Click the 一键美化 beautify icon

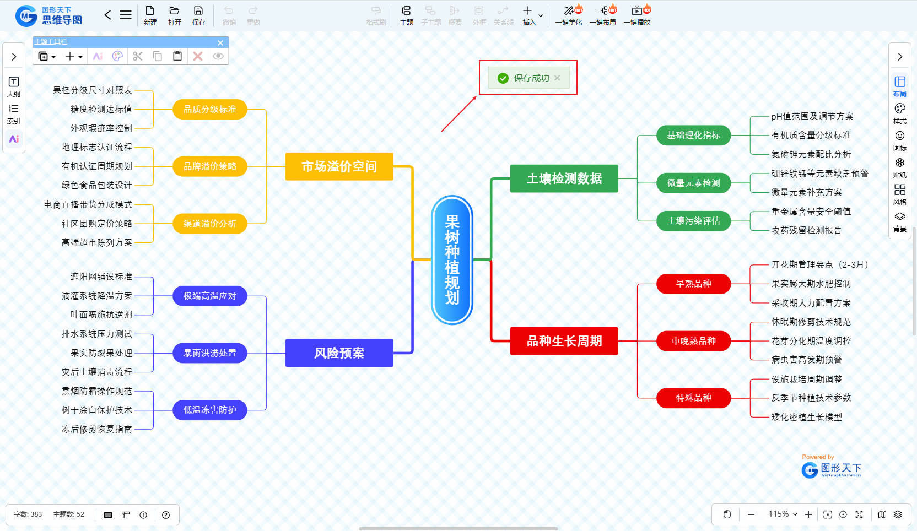(569, 15)
